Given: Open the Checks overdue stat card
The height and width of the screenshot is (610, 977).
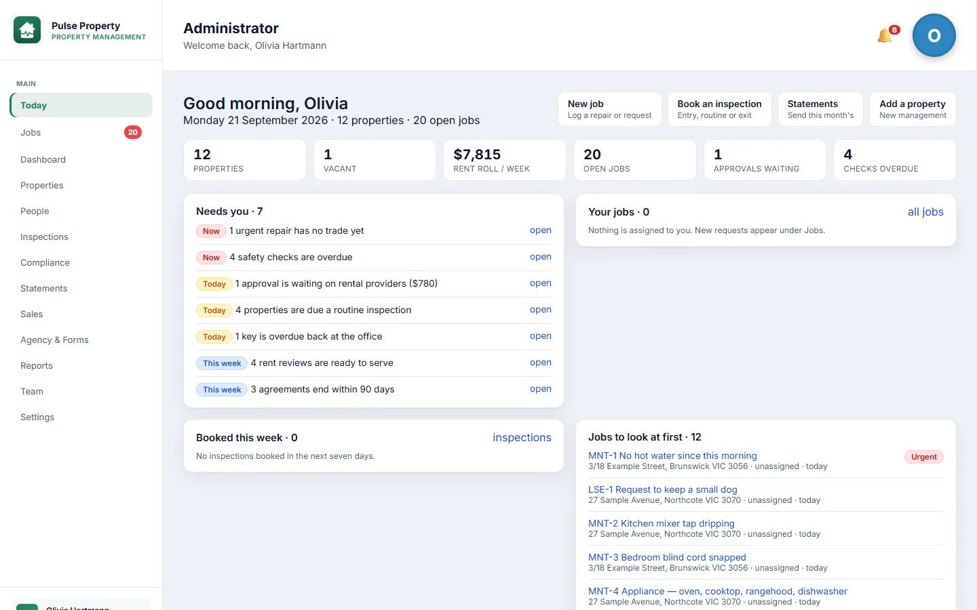Looking at the screenshot, I should pyautogui.click(x=895, y=160).
